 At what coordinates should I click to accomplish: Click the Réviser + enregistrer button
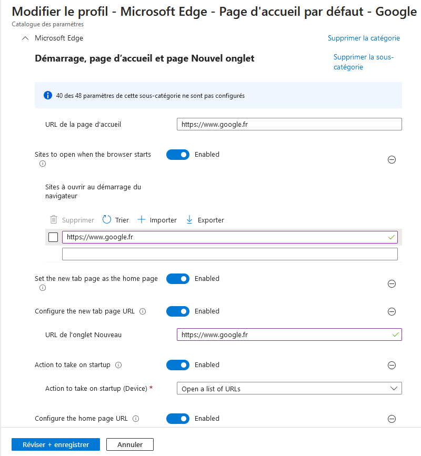tap(55, 444)
